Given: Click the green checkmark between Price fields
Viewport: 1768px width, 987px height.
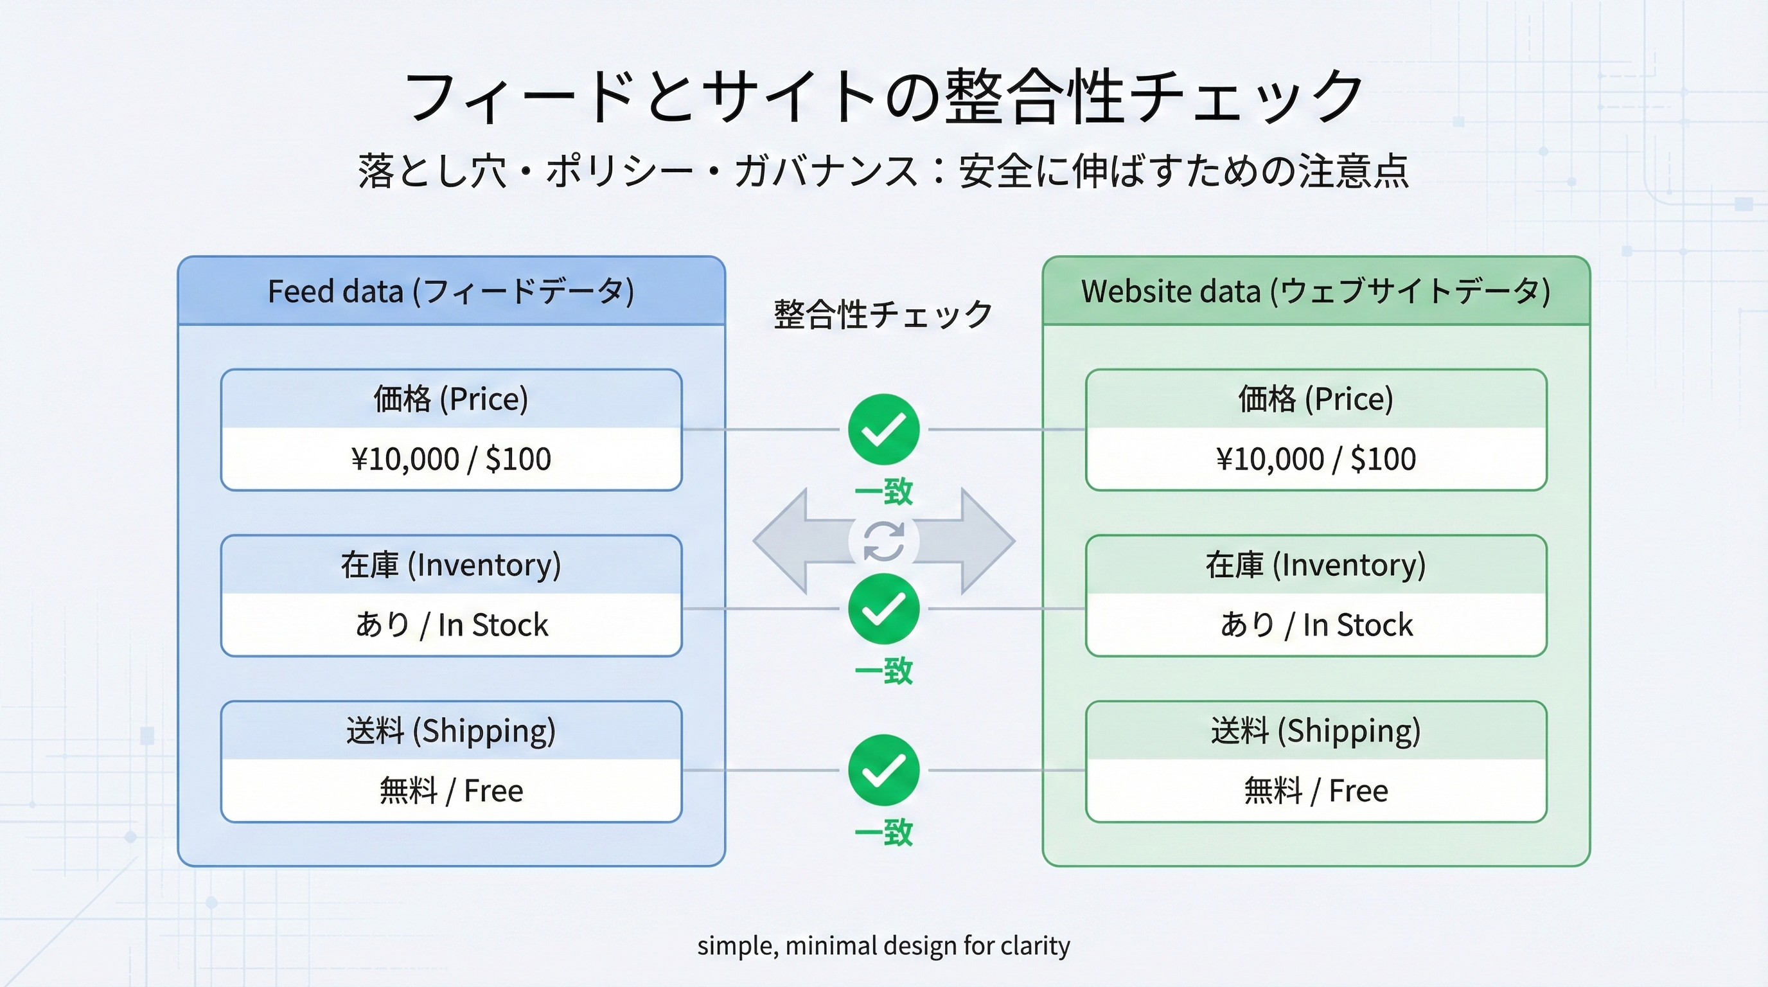Looking at the screenshot, I should pos(884,429).
